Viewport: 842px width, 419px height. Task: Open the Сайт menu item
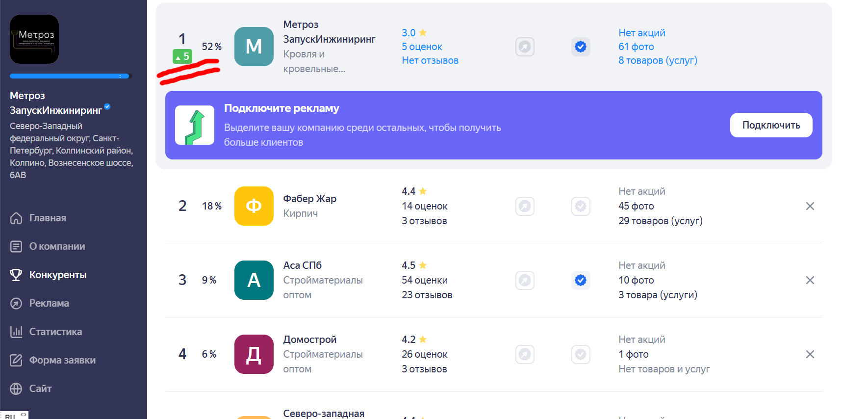(40, 389)
